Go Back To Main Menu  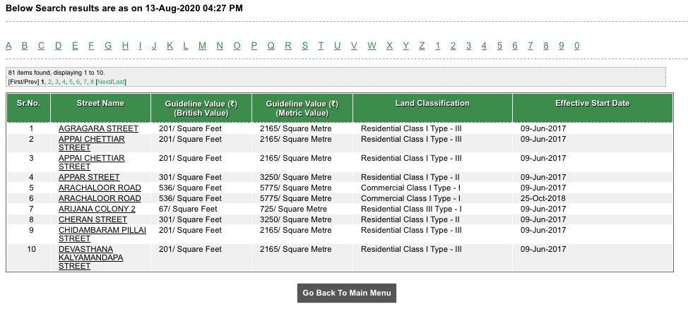tap(347, 293)
